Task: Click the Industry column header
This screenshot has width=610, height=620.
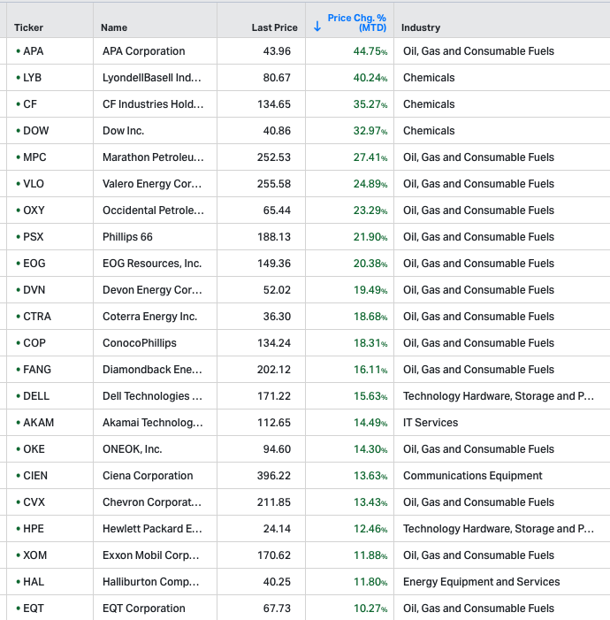Action: coord(421,27)
